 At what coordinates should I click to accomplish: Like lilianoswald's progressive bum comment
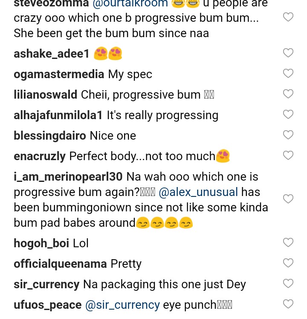pyautogui.click(x=288, y=94)
